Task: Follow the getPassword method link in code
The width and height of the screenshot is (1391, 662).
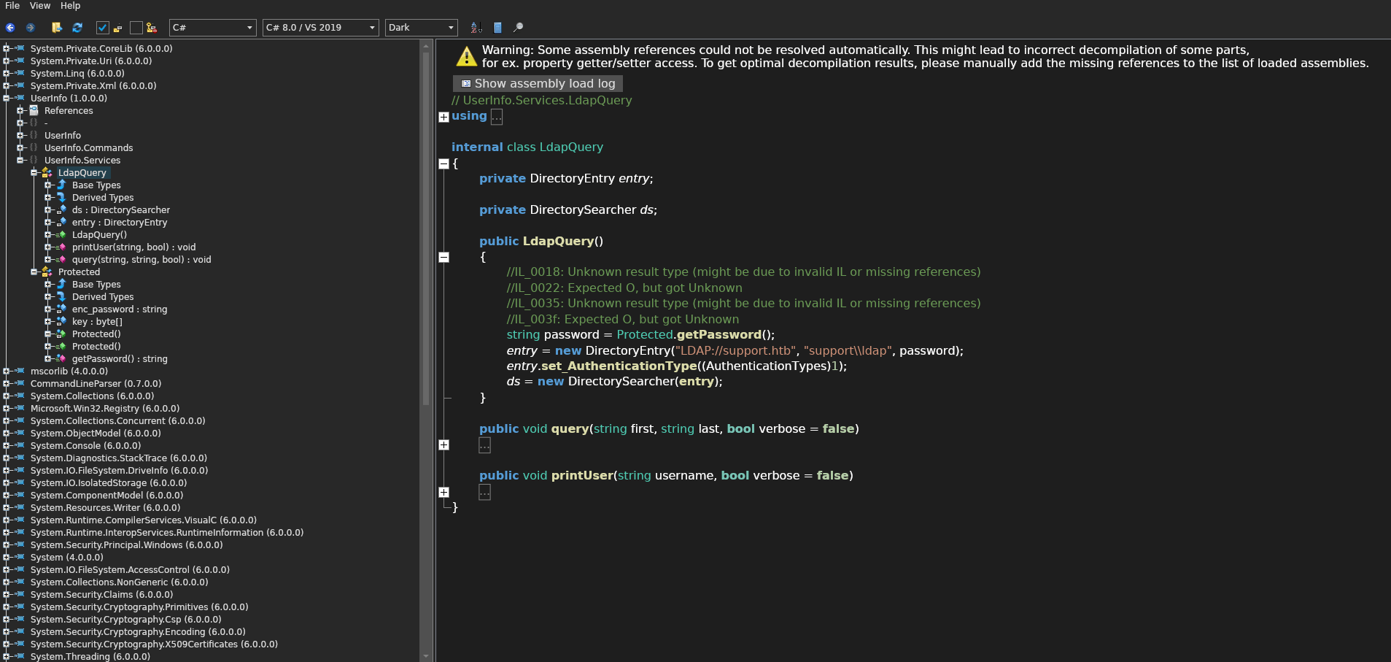Action: 719,334
